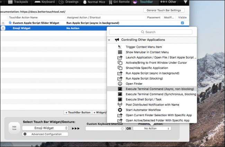Collapse the Controlling Other Applications section
Image resolution: width=225 pixels, height=147 pixels.
[x=109, y=40]
